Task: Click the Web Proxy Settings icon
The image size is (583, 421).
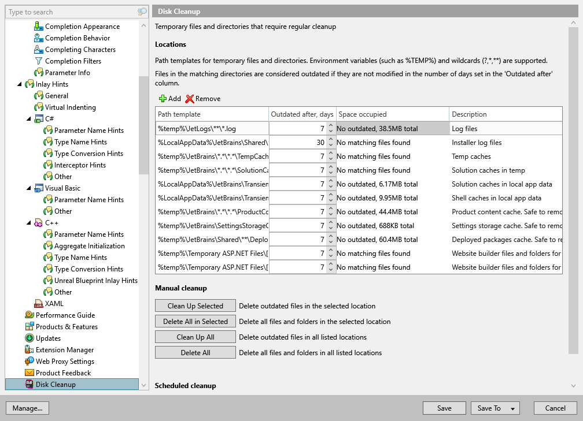Action: click(x=29, y=362)
